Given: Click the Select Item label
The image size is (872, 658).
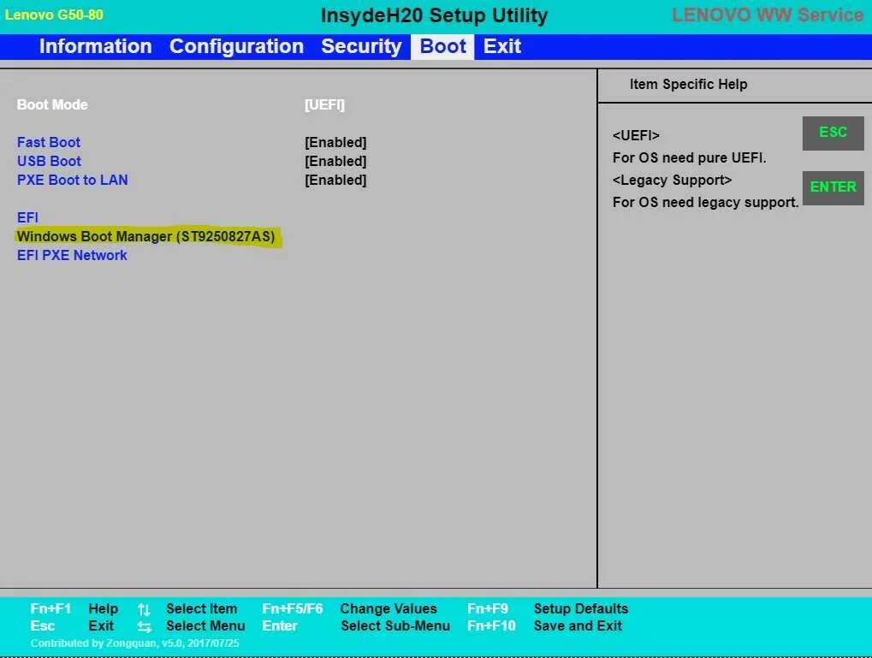Looking at the screenshot, I should pyautogui.click(x=201, y=608).
